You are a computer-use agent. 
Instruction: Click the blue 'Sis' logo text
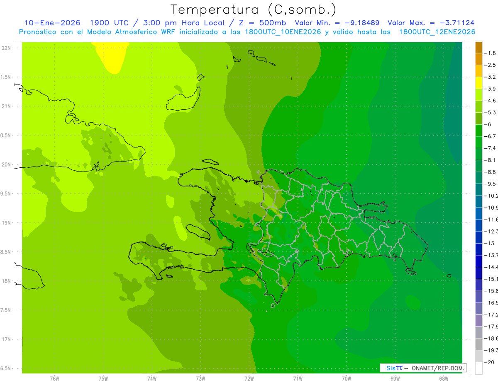pos(391,368)
